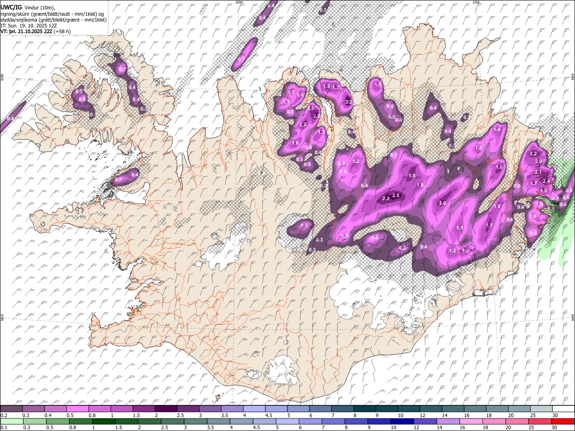Click the snow legend swatch between 0.5 and 0.8
This screenshot has width=575, height=431.
coord(78,409)
